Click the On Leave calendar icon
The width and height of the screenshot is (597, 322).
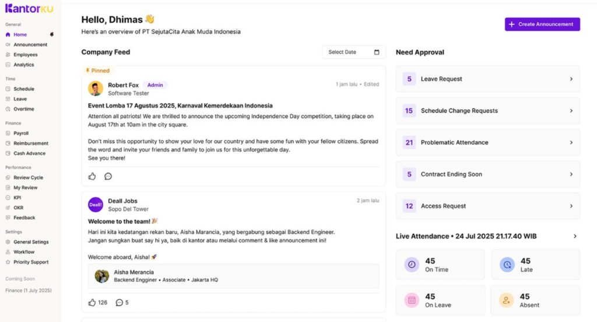tap(412, 300)
